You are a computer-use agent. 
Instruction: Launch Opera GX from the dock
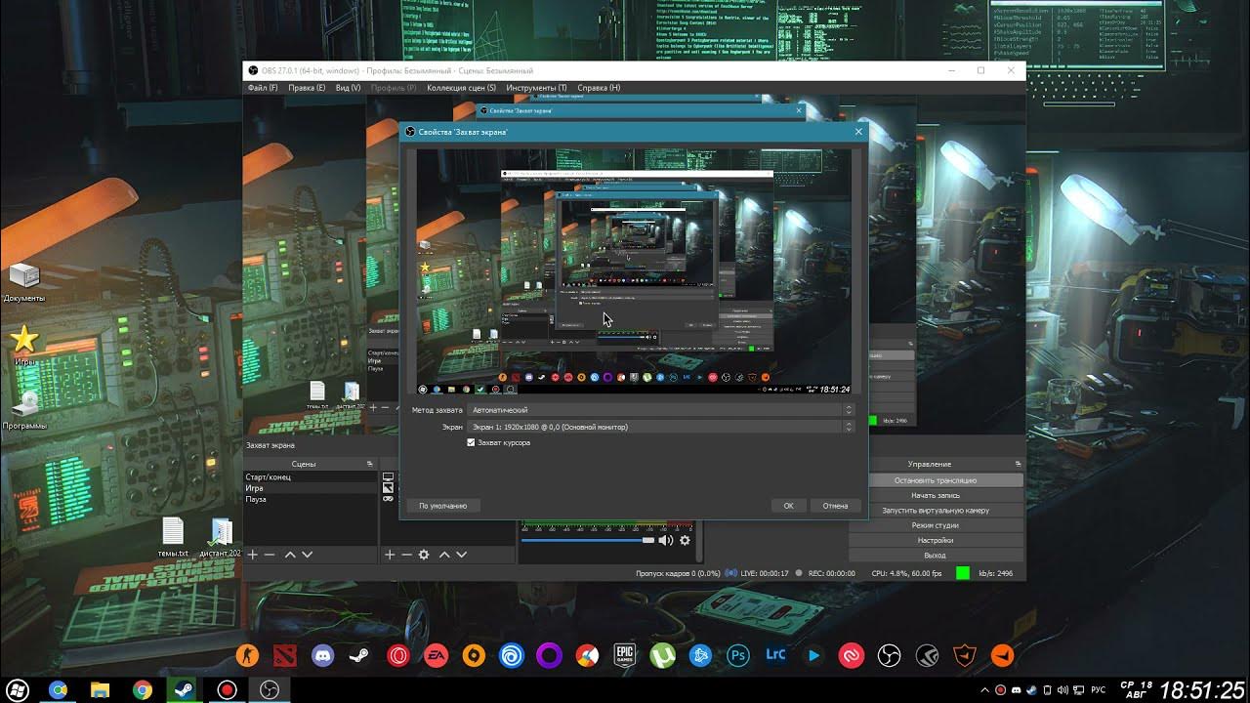point(397,655)
